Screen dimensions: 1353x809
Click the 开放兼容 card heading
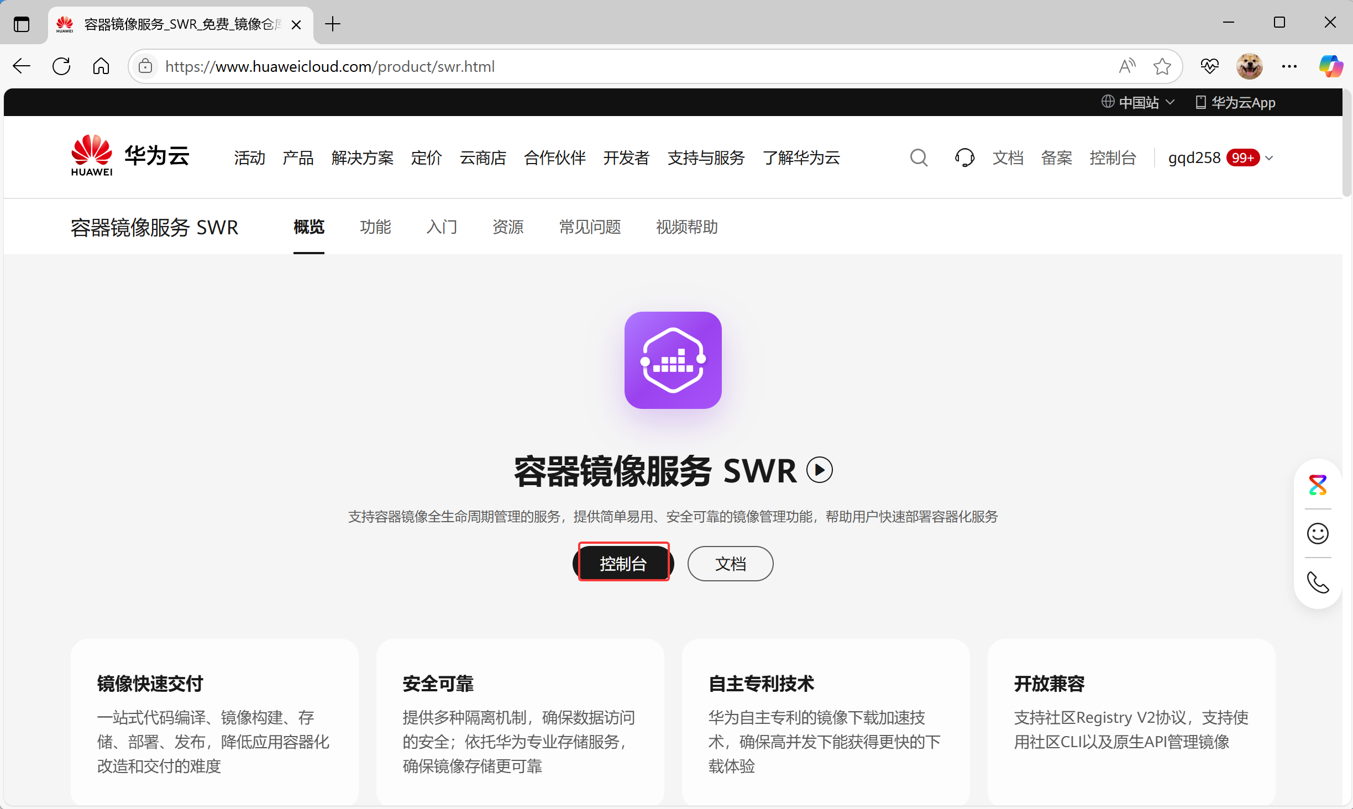click(1050, 684)
